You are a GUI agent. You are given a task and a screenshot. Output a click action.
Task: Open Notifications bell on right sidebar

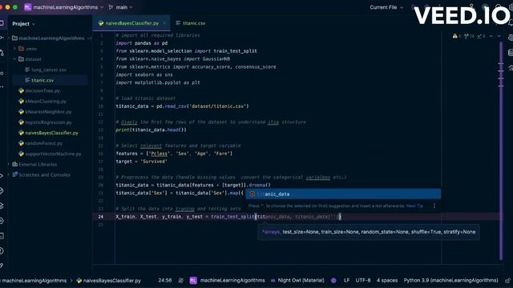pyautogui.click(x=511, y=22)
